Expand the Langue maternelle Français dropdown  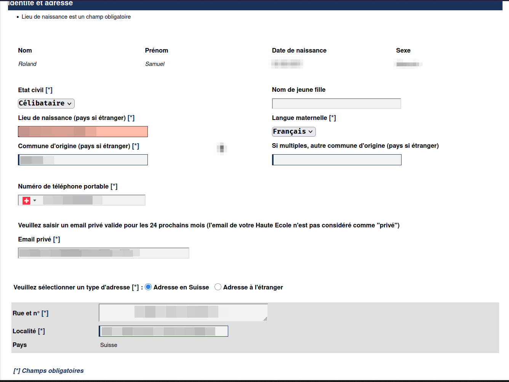pyautogui.click(x=293, y=131)
